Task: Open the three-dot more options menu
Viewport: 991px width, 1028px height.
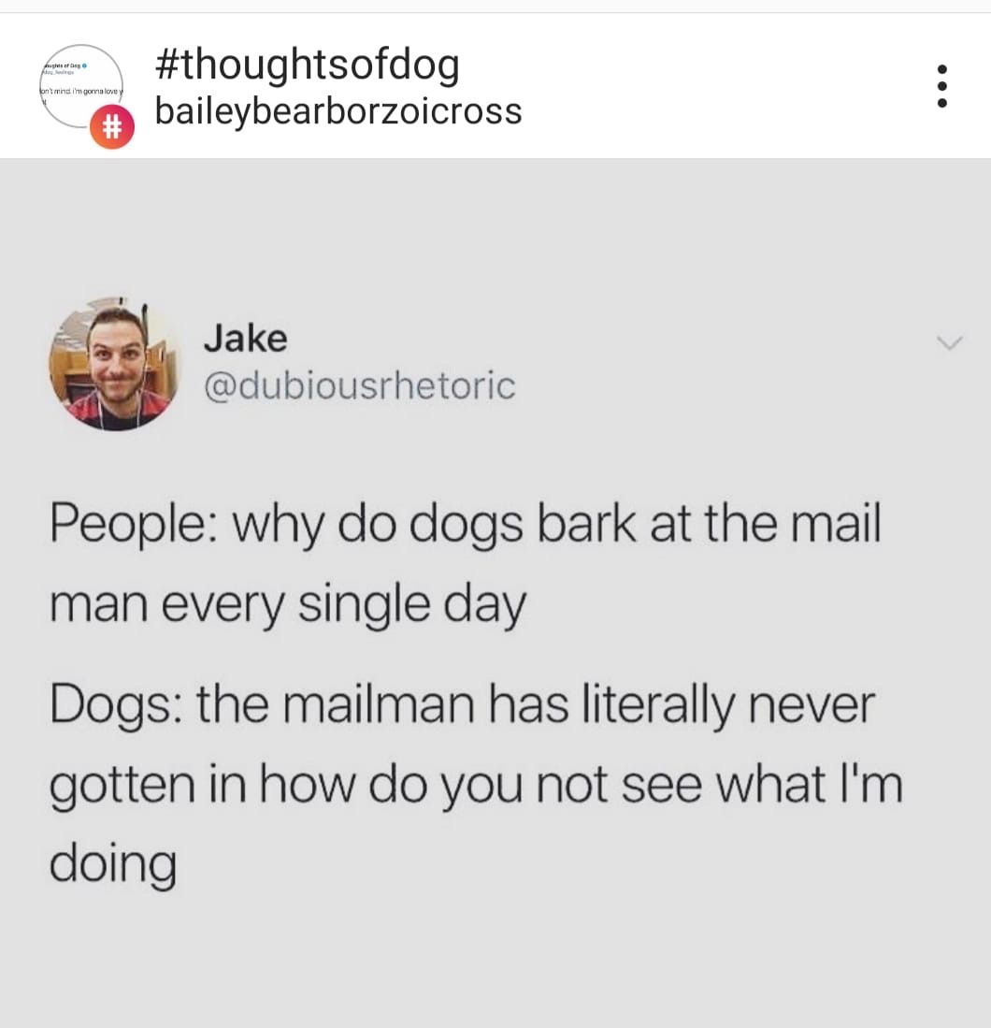Action: (941, 85)
